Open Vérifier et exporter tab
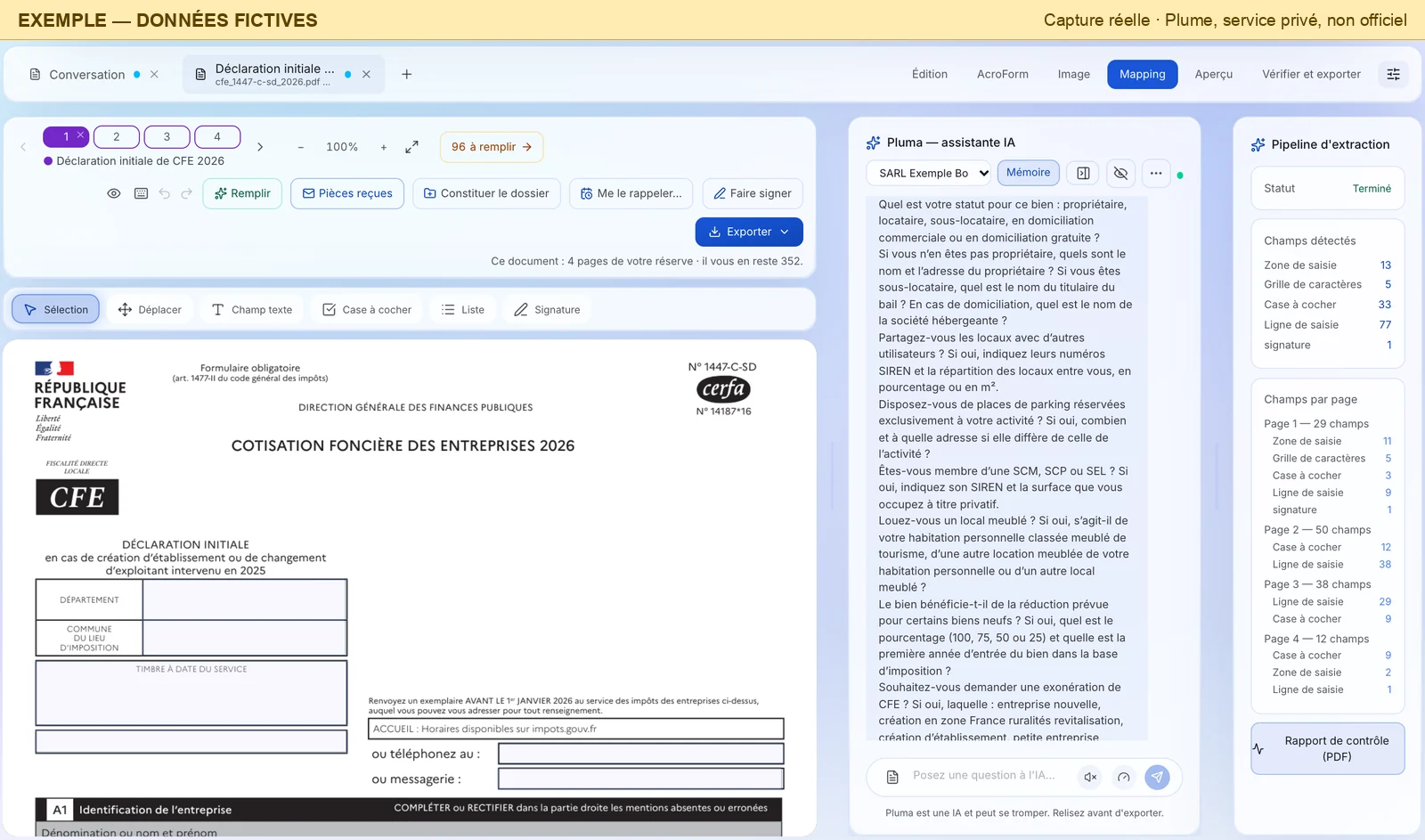1425x840 pixels. point(1311,74)
